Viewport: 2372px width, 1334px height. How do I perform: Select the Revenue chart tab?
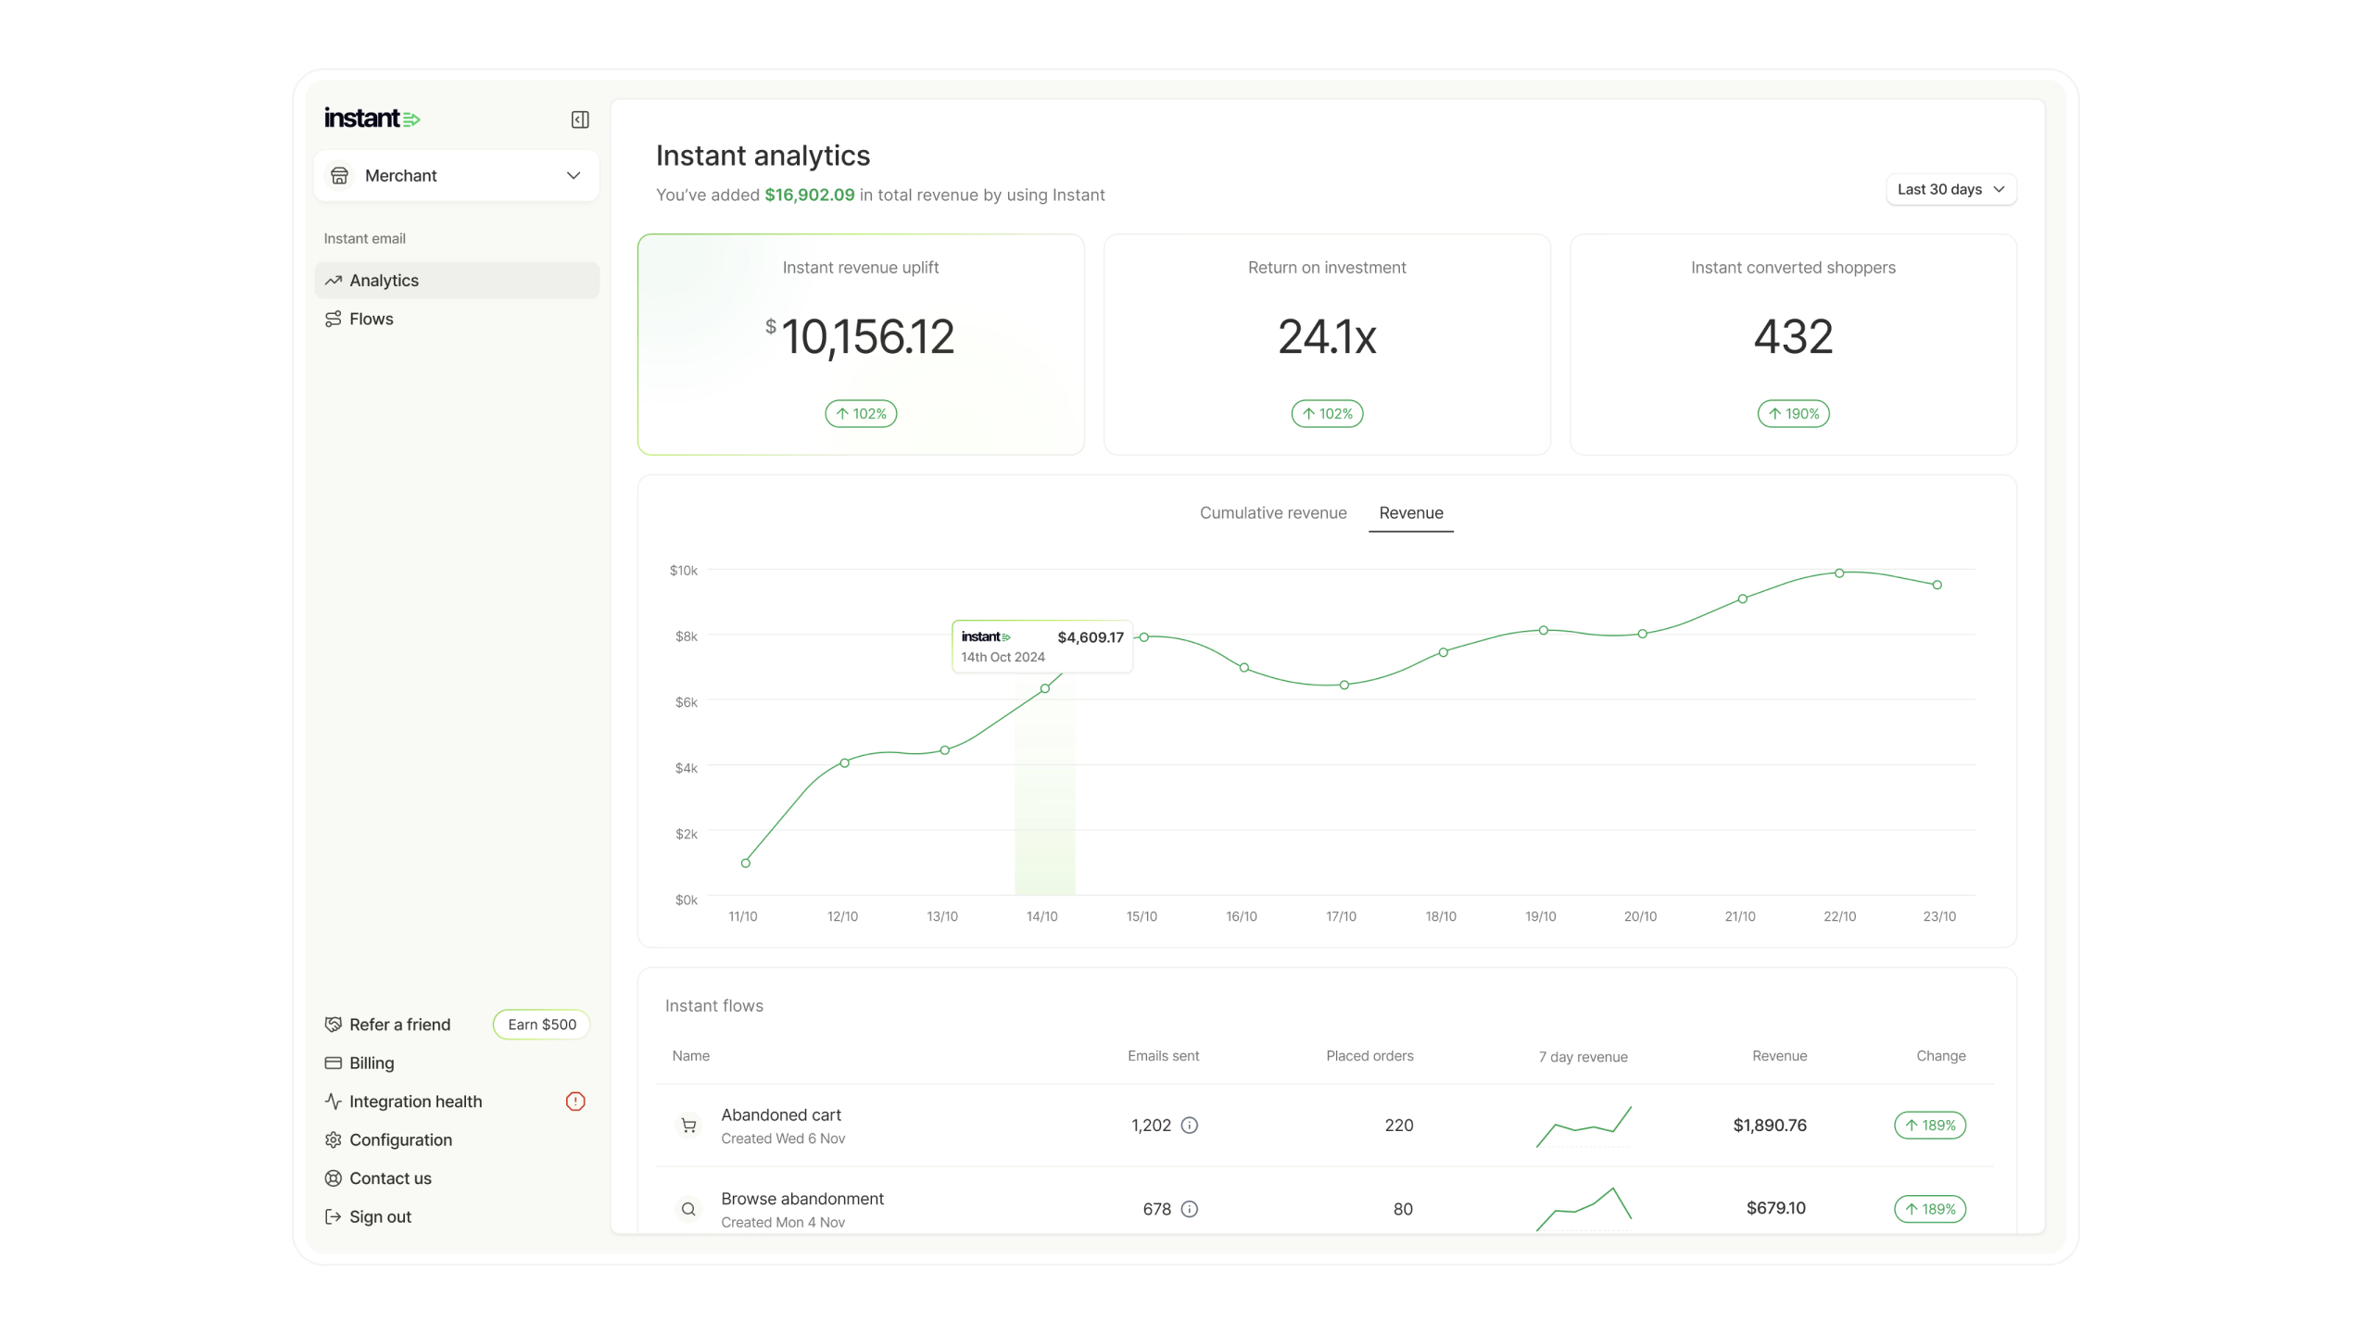click(1410, 513)
